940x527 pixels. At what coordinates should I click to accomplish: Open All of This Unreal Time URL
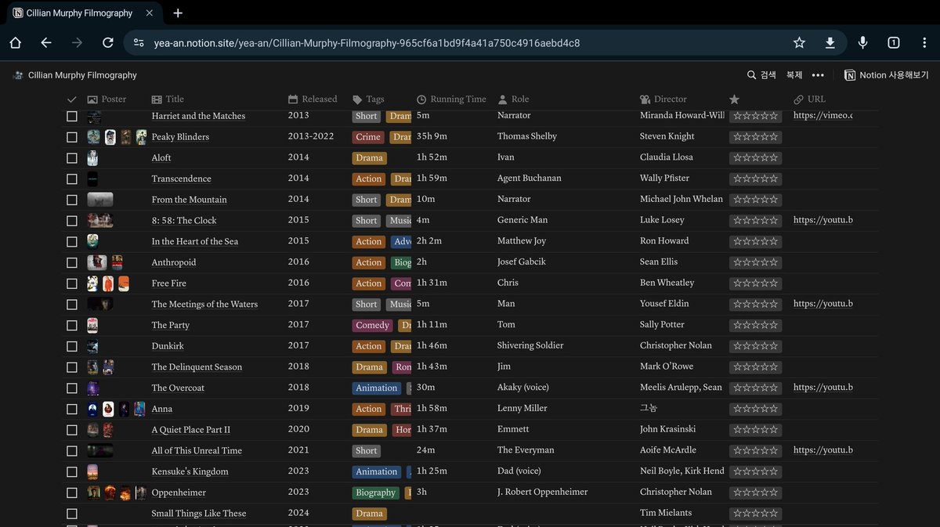(x=822, y=450)
